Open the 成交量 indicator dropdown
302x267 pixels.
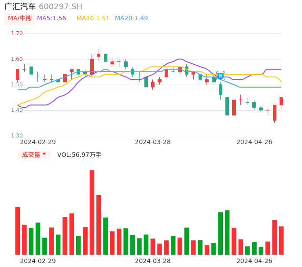(34, 155)
